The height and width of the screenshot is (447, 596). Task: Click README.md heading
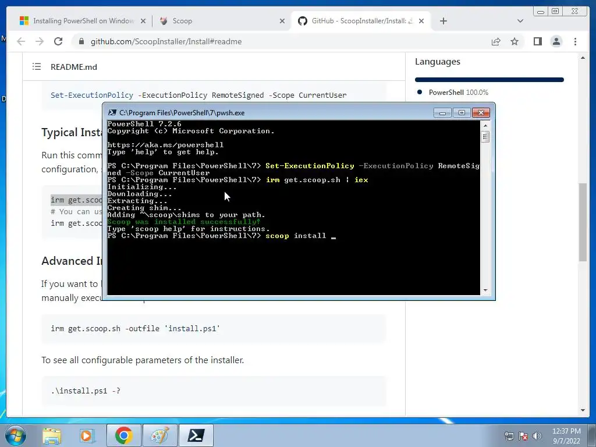point(74,67)
